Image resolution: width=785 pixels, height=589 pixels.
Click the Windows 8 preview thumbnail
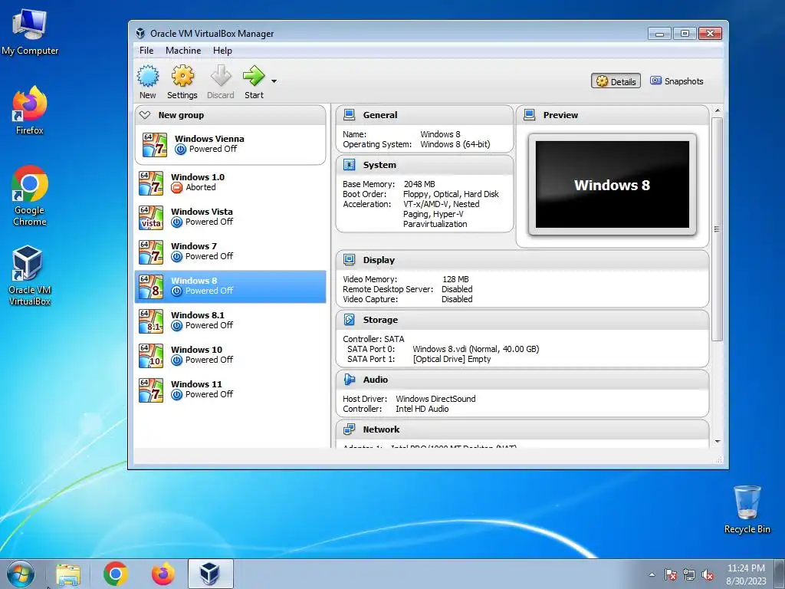tap(613, 184)
